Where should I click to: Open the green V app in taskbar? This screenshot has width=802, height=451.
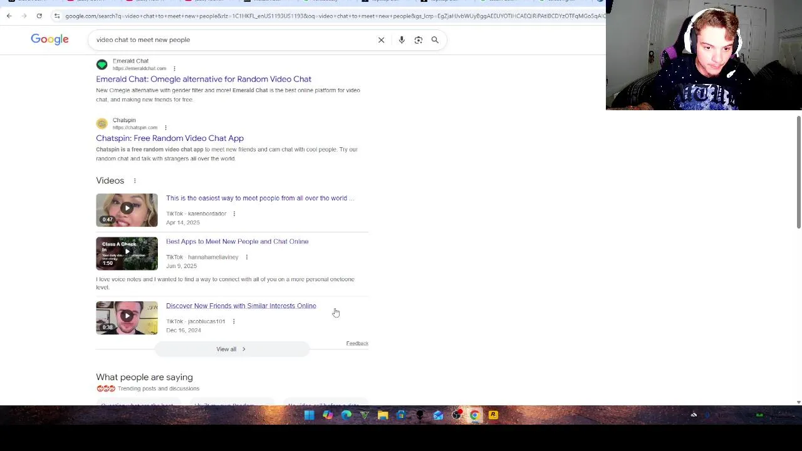pos(365,415)
